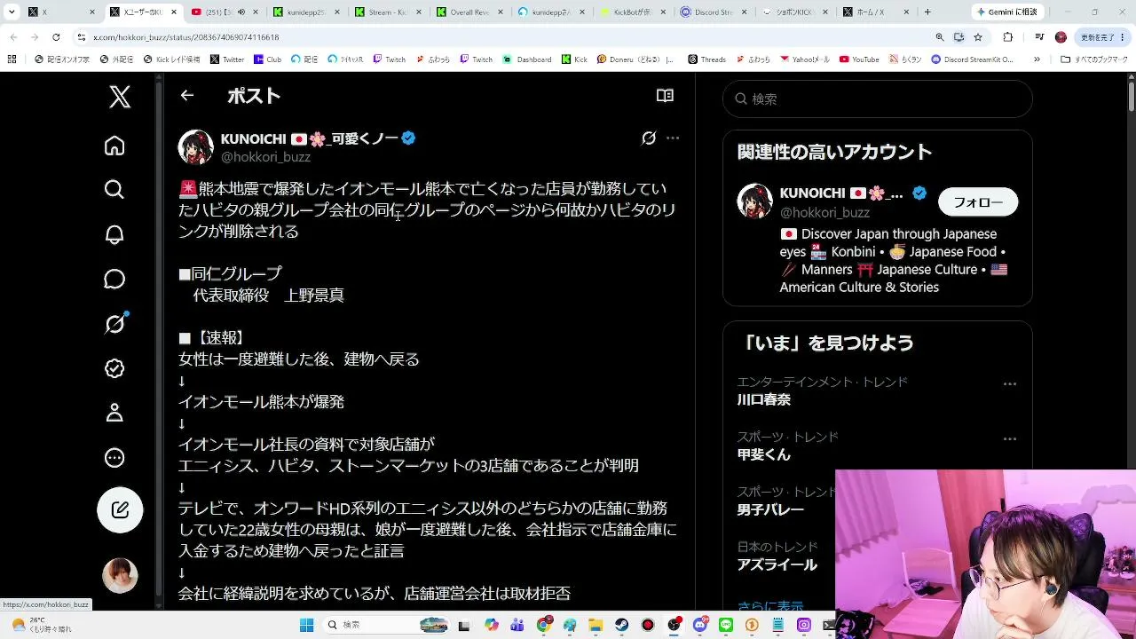Image resolution: width=1136 pixels, height=639 pixels.
Task: Click the KUNOICHI display name on the post
Action: pyautogui.click(x=310, y=138)
